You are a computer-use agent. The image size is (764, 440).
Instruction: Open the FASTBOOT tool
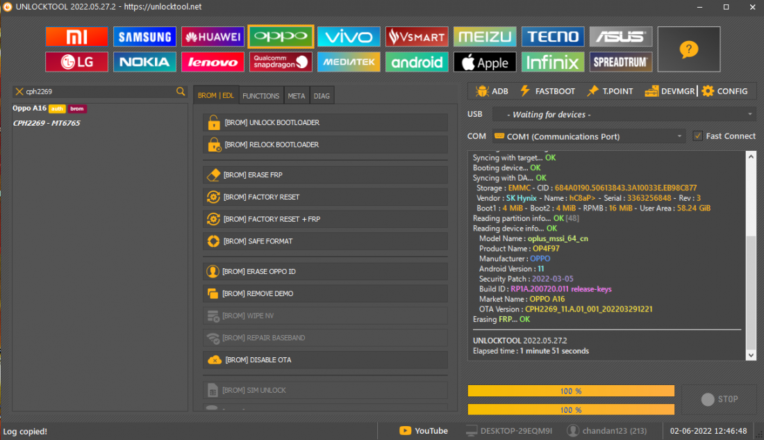(x=548, y=91)
